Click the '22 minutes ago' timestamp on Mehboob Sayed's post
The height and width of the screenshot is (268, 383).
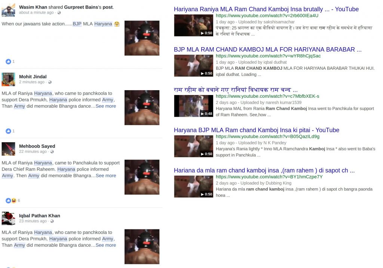click(x=33, y=151)
